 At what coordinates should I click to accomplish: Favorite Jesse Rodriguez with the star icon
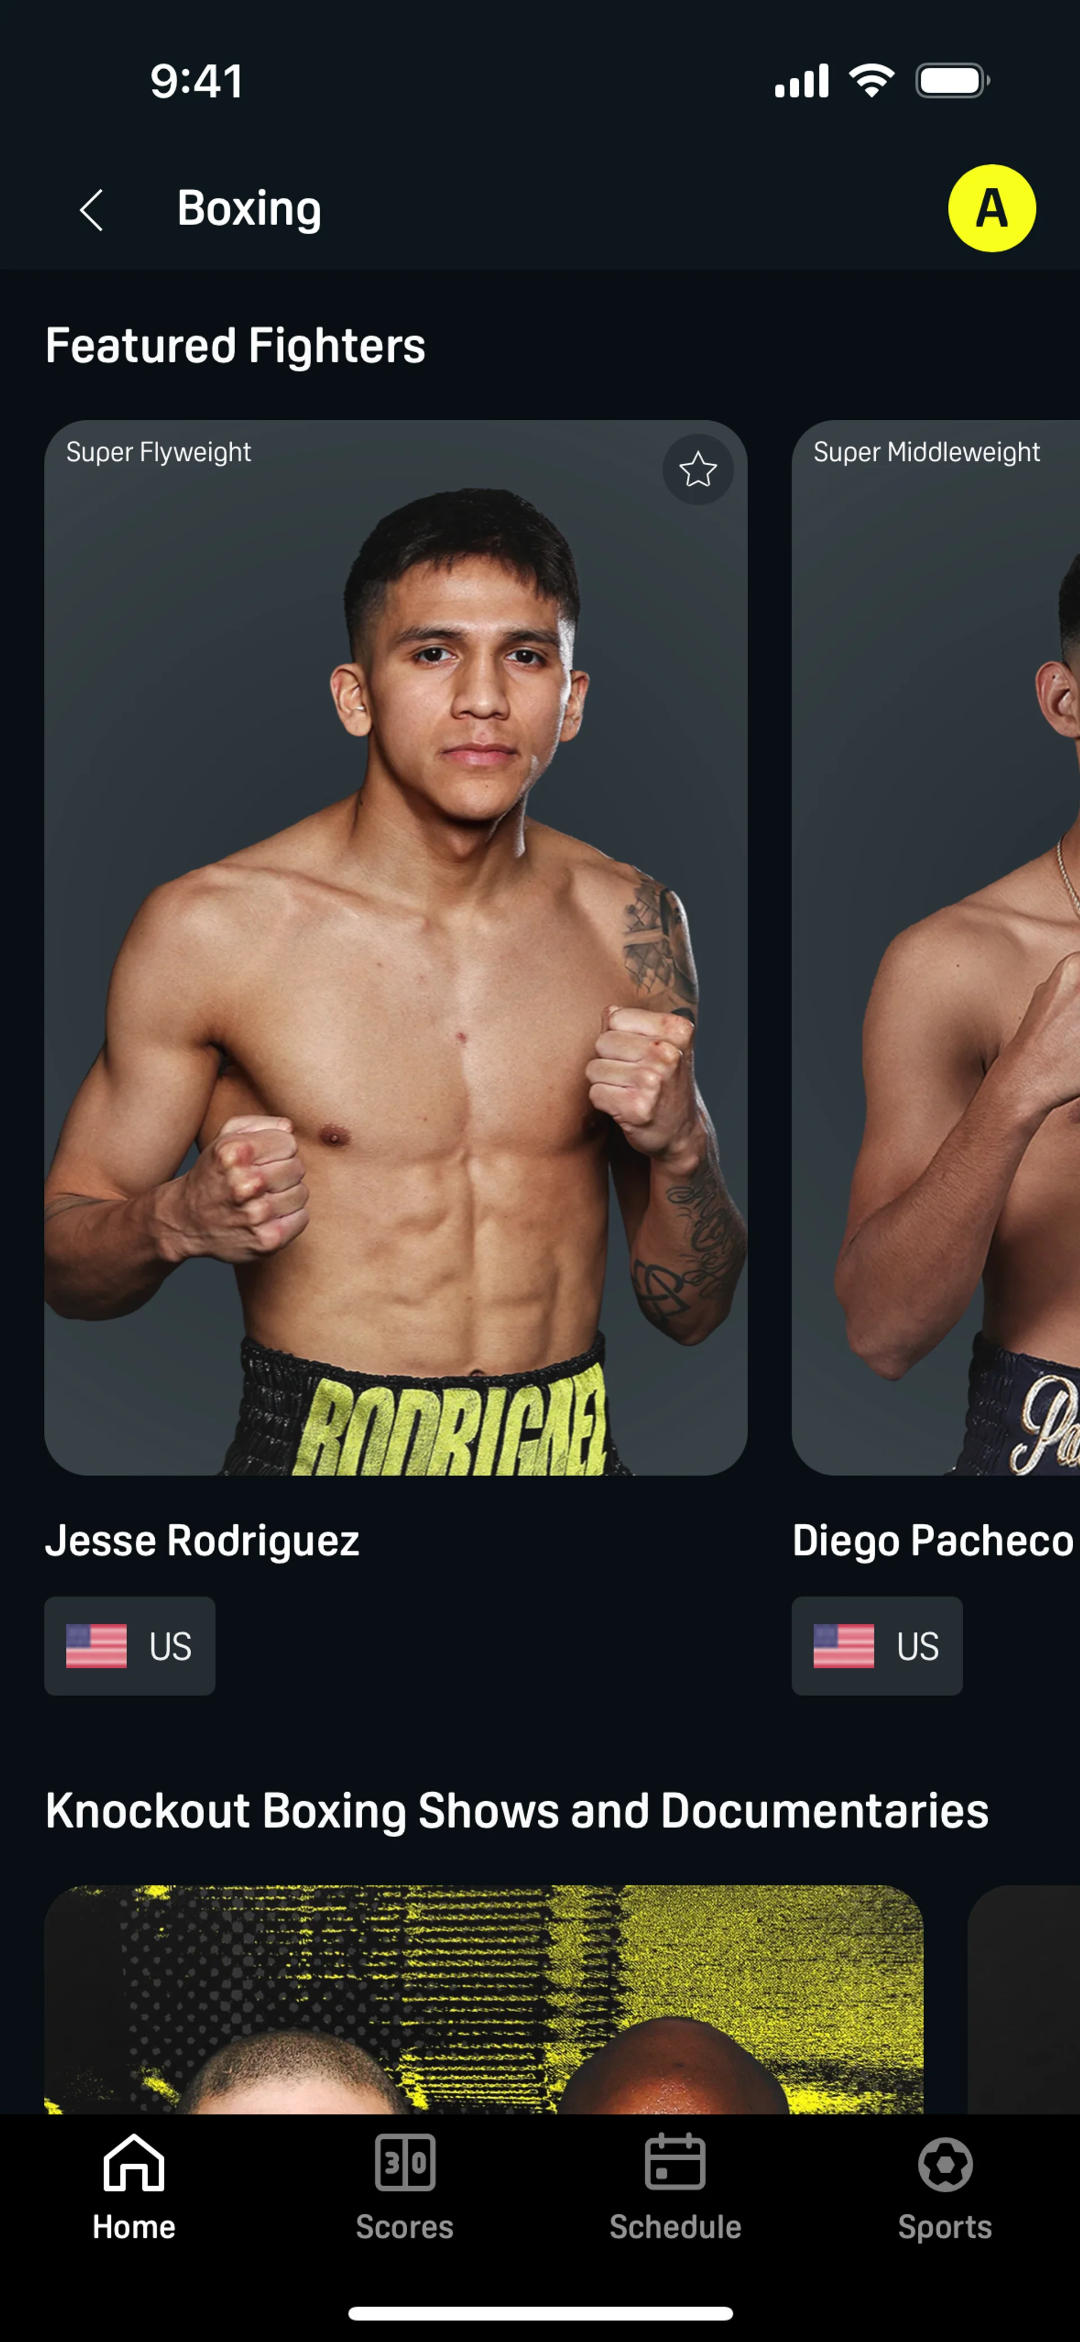click(x=697, y=469)
